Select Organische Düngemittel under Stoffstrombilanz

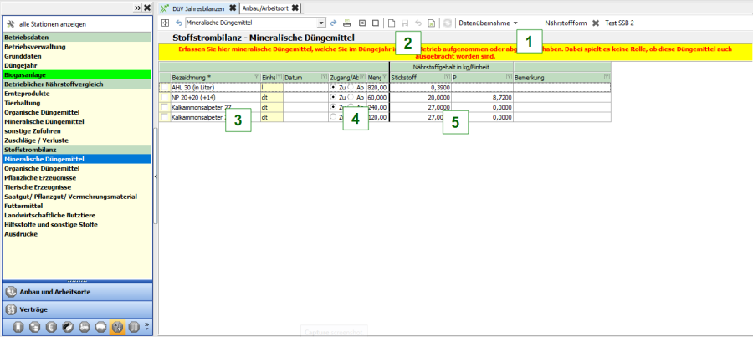pos(44,168)
